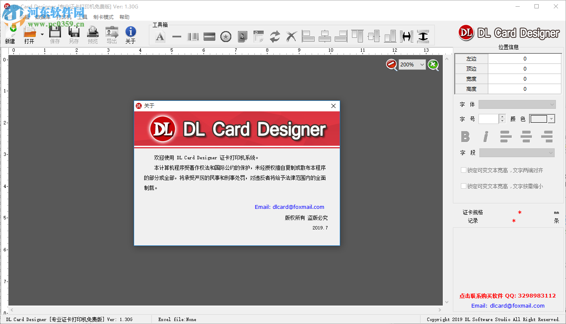The image size is (566, 324).
Task: Click the delete (X) tool in the toolbox
Action: click(291, 37)
